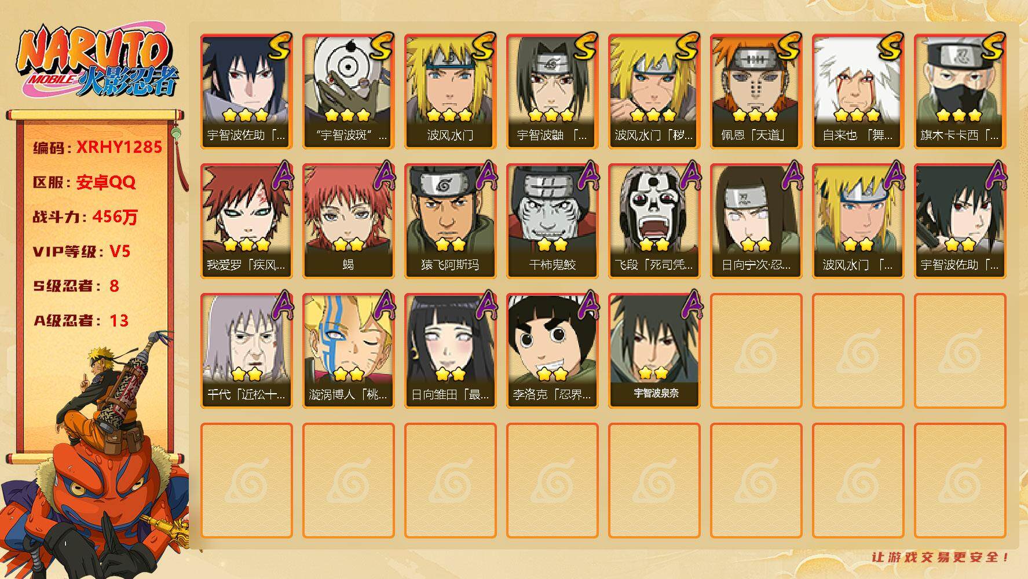The width and height of the screenshot is (1028, 579).
Task: Select the 自来也 S-rank card
Action: click(x=858, y=91)
